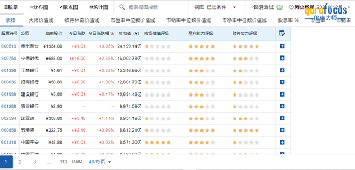Switch to the 分布图 view tab

(x=39, y=7)
